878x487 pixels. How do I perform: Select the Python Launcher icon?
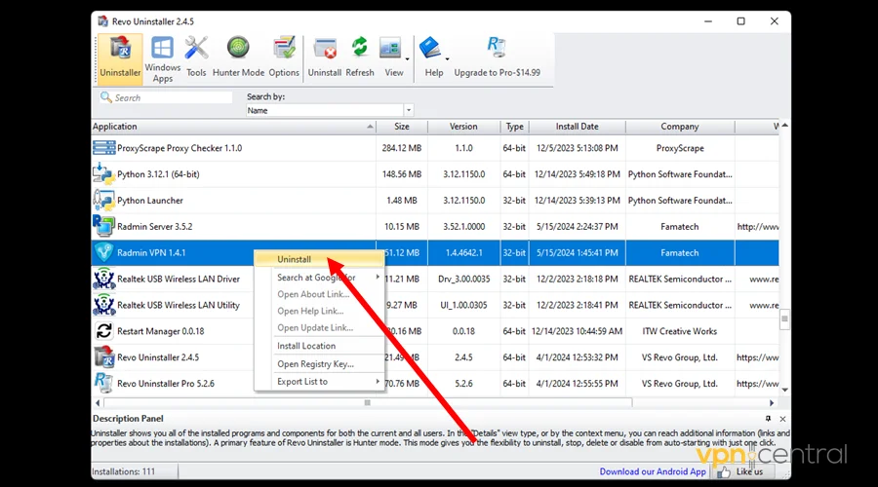[103, 201]
